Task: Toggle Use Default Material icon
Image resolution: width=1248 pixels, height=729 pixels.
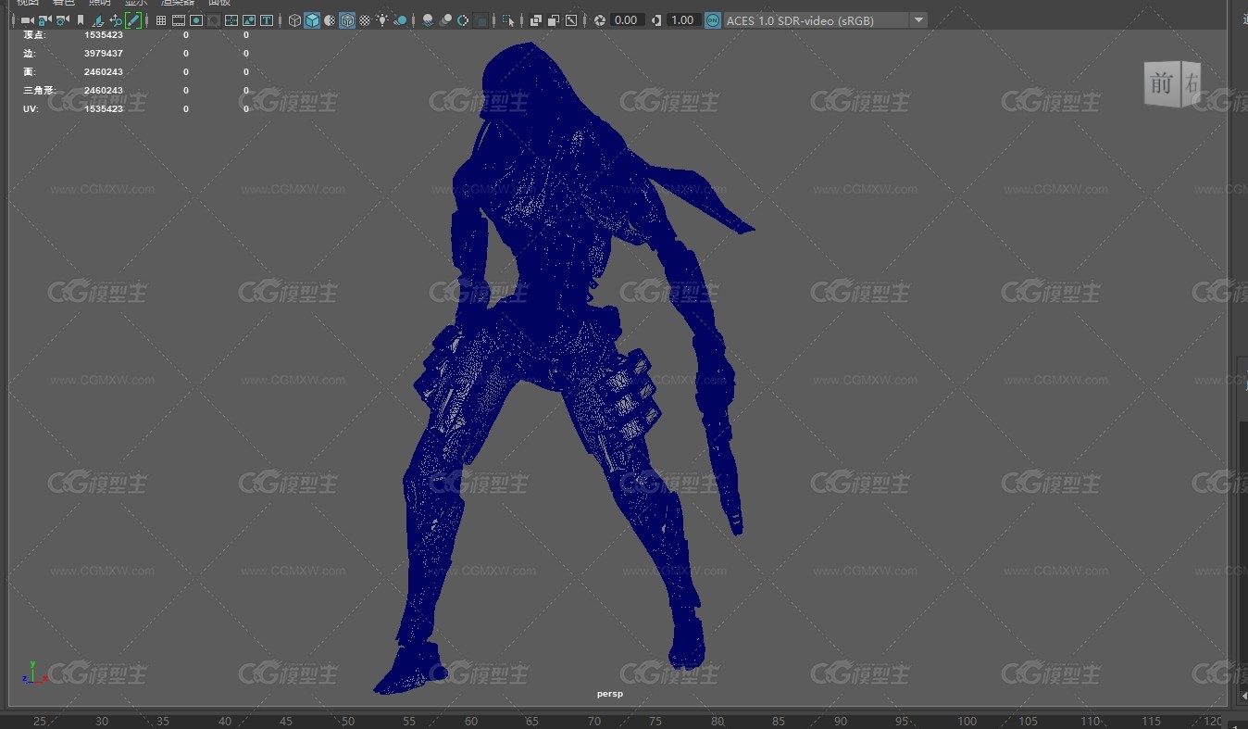Action: click(x=330, y=19)
